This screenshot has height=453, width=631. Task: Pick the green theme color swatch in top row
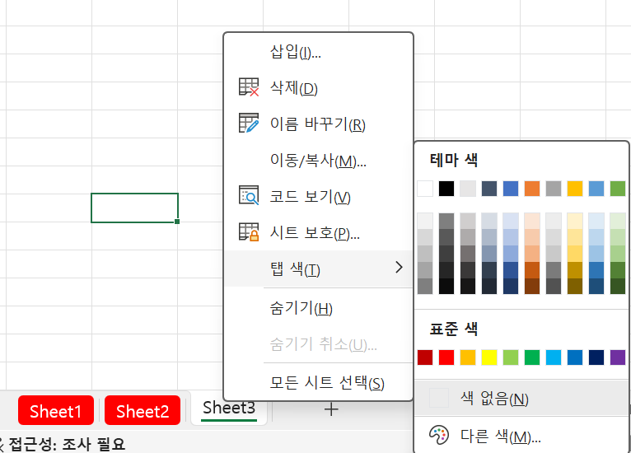618,189
